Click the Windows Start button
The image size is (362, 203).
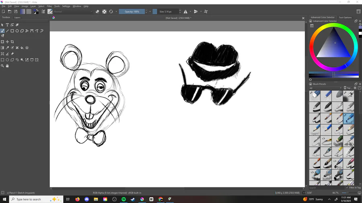[4, 199]
